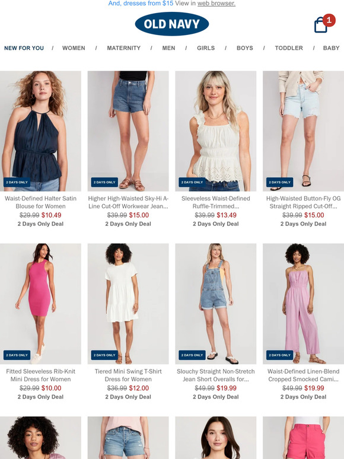Go to the Toddler section
Screen dimensions: 344x459
pyautogui.click(x=289, y=48)
